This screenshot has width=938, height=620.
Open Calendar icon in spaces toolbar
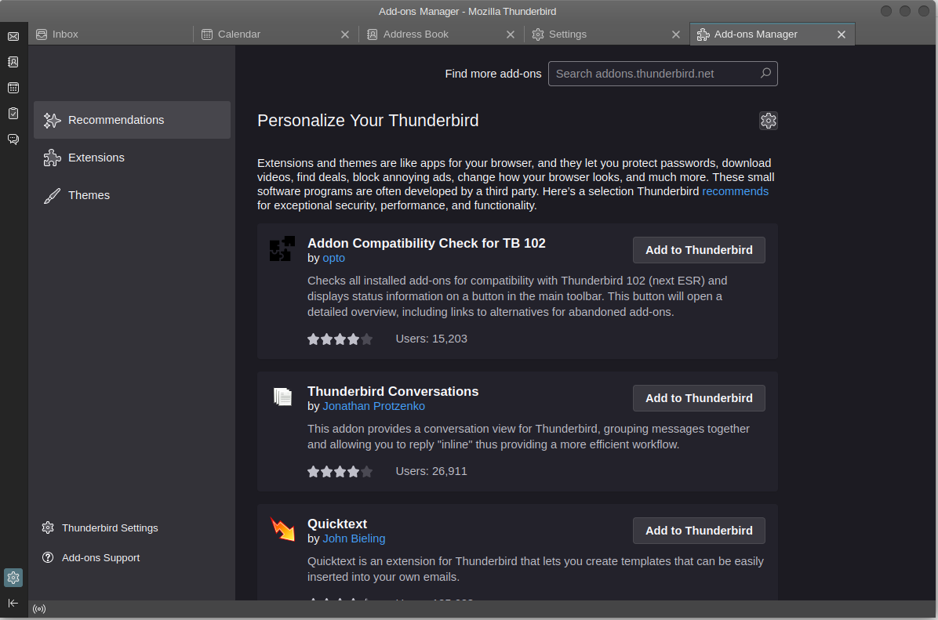(13, 88)
